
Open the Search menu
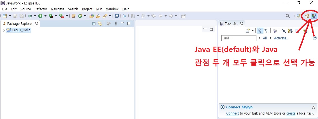pos(73,9)
